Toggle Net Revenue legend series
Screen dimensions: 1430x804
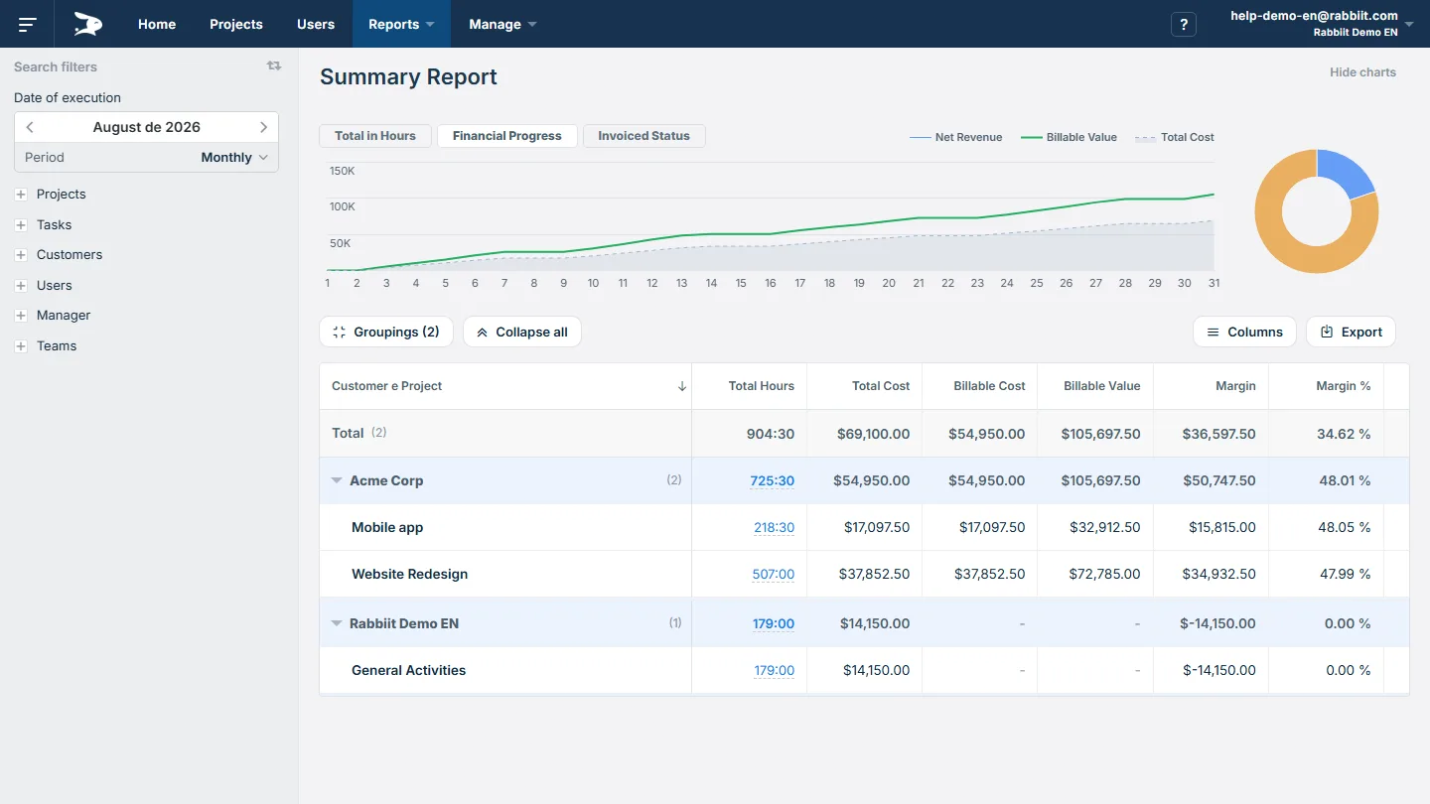click(x=956, y=137)
